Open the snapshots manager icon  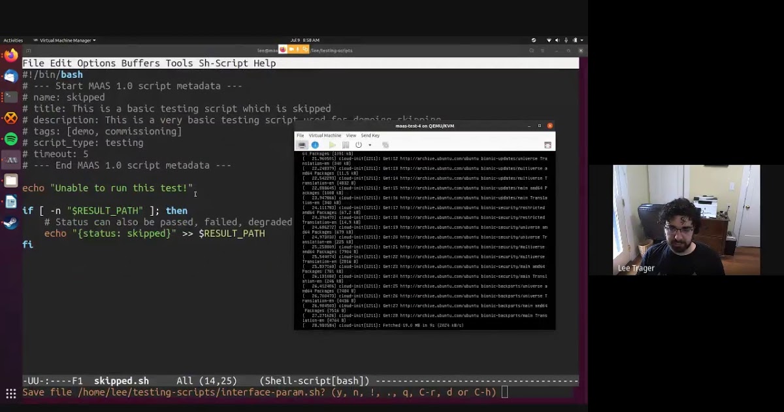(x=385, y=145)
